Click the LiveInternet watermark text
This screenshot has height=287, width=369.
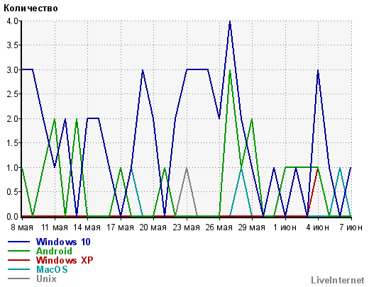pyautogui.click(x=338, y=281)
